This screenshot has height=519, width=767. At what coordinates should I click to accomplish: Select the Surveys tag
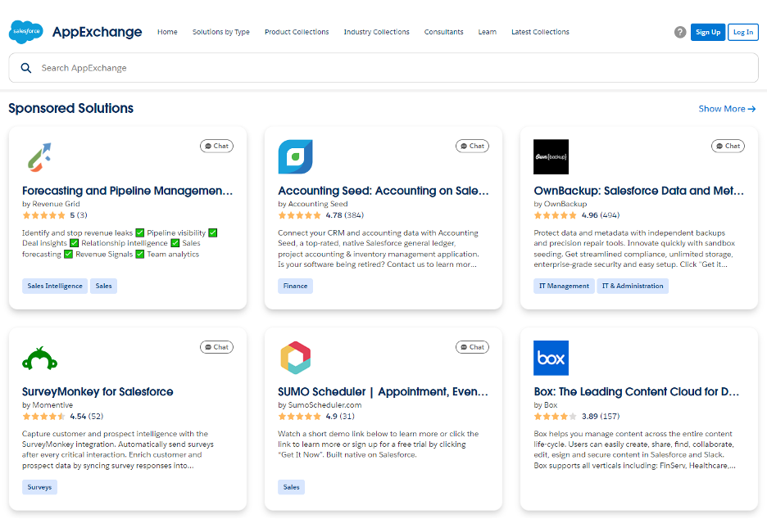[x=39, y=487]
